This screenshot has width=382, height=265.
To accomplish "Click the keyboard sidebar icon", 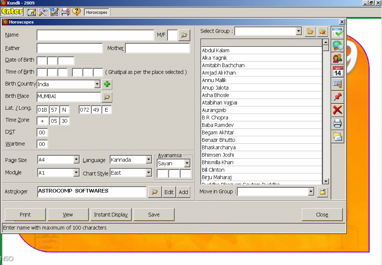I will pos(338,84).
